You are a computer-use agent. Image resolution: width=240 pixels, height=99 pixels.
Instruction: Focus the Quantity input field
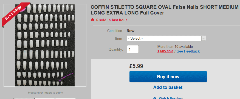(x=133, y=49)
